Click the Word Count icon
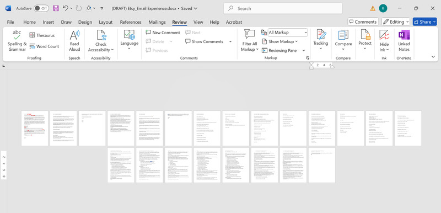This screenshot has width=441, height=213. point(32,46)
